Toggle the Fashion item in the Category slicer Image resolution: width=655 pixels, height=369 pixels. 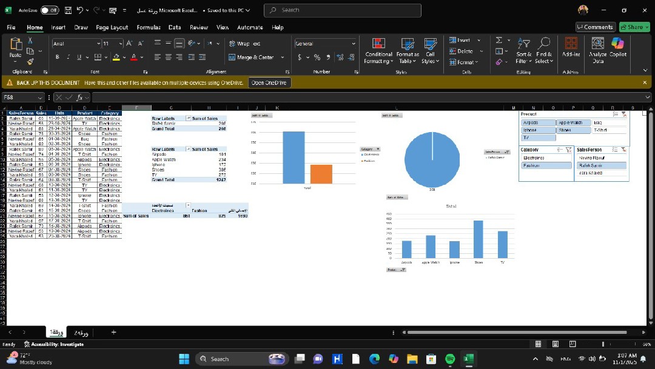pyautogui.click(x=545, y=165)
